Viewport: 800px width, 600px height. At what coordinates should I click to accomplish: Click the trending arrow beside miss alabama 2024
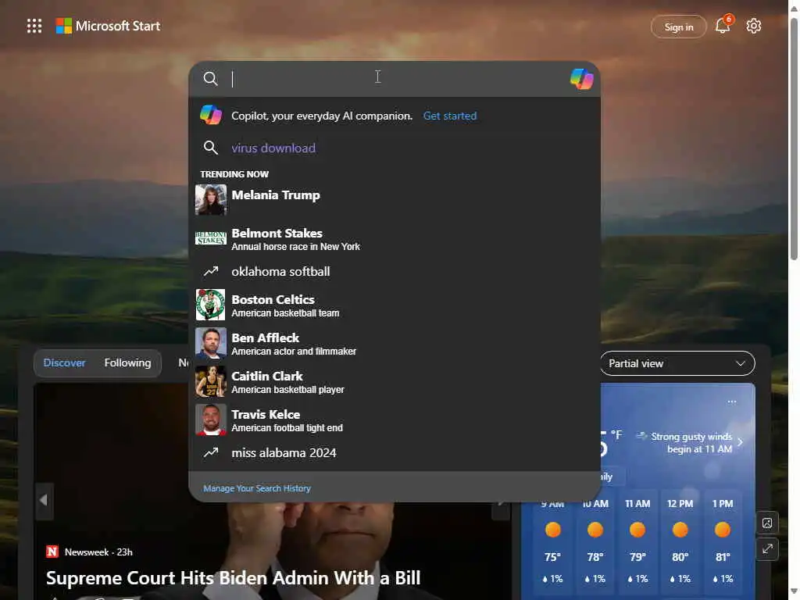[x=211, y=452]
